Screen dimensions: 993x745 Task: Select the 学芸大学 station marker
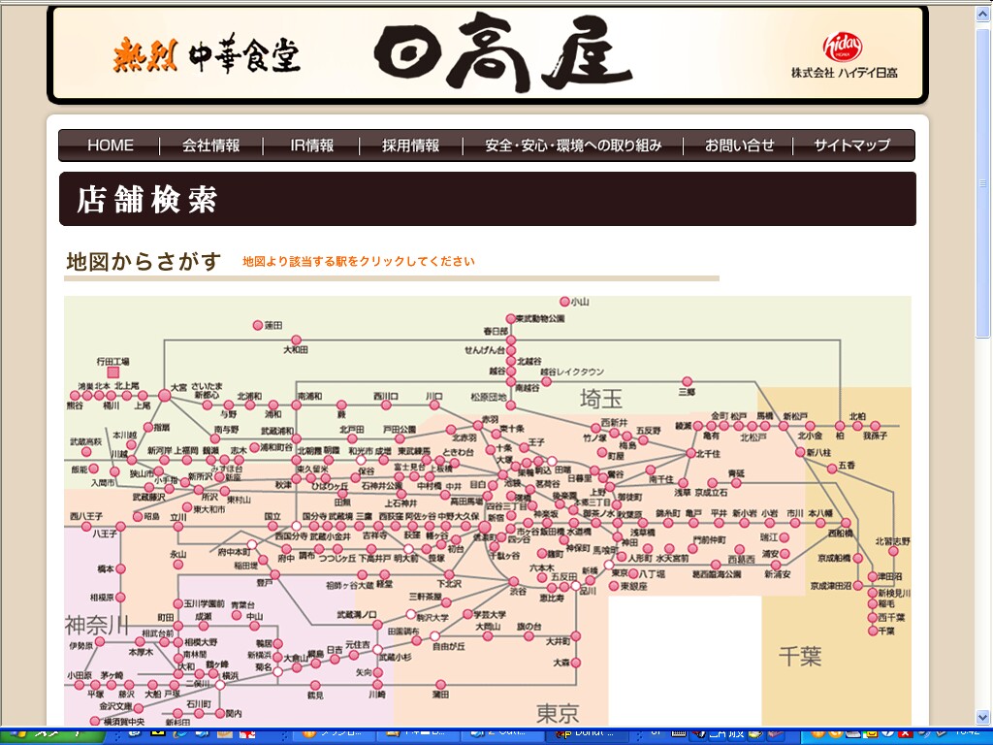pyautogui.click(x=468, y=614)
